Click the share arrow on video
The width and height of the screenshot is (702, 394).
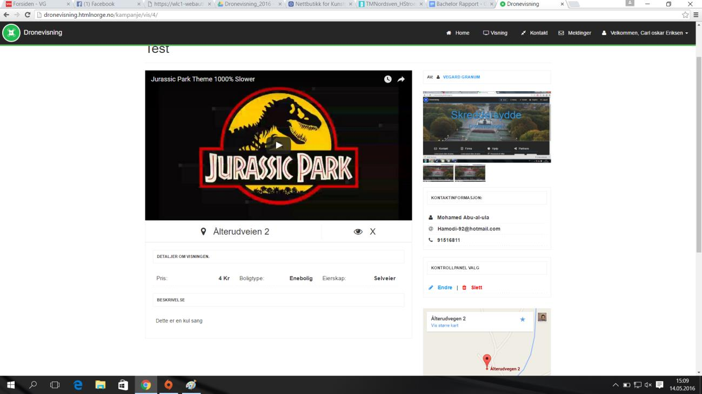[x=401, y=79]
